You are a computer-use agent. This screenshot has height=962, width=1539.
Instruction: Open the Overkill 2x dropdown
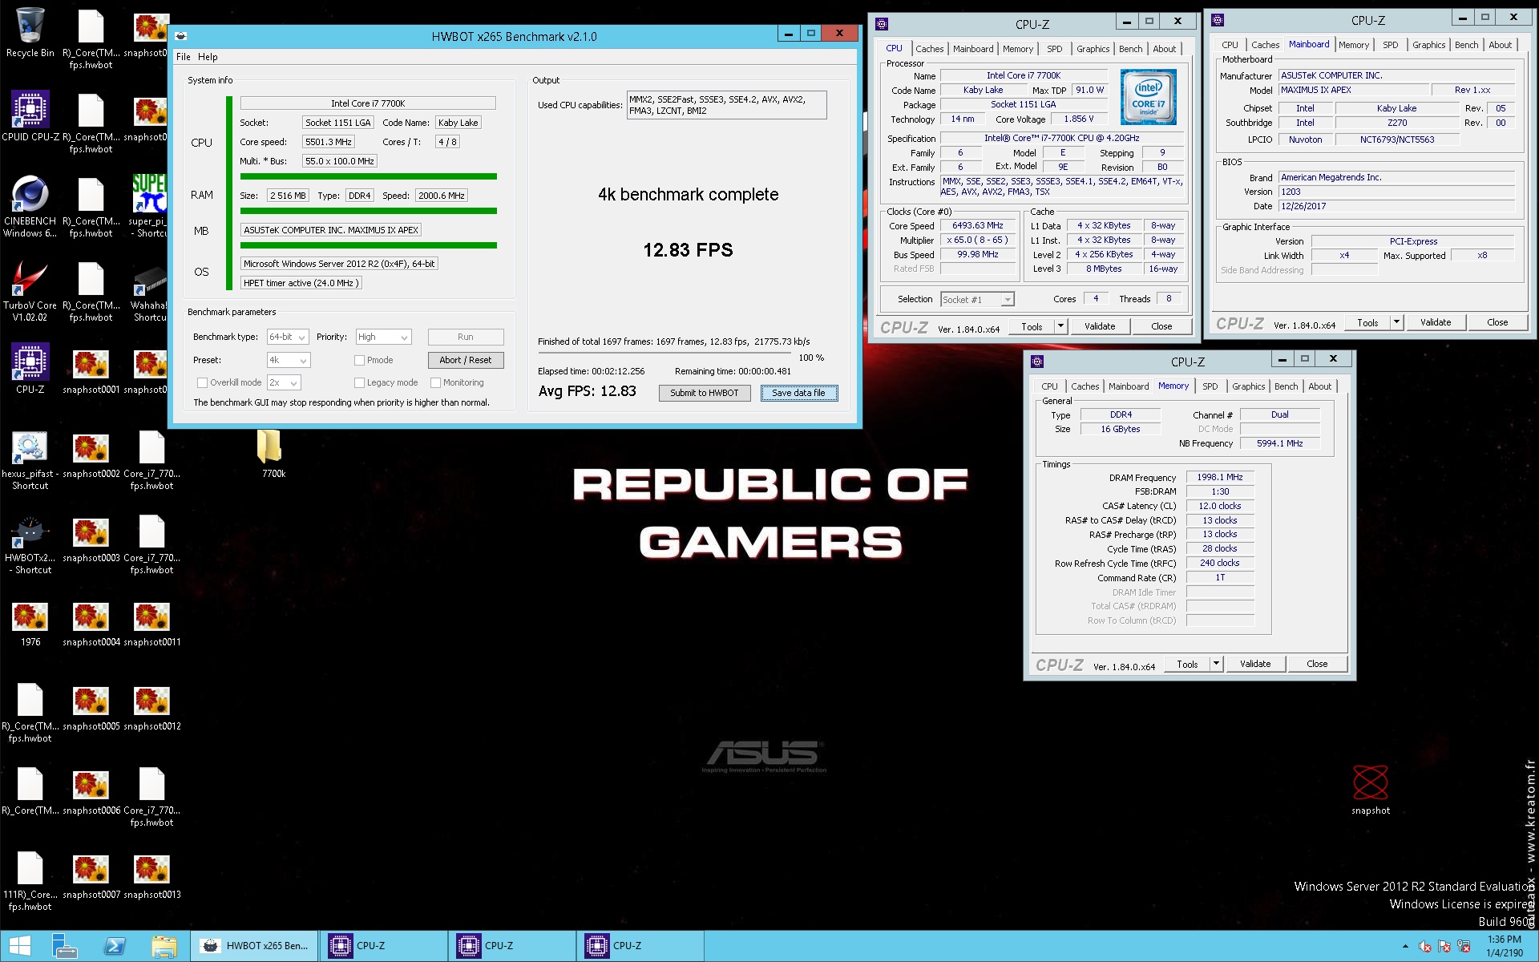(284, 383)
